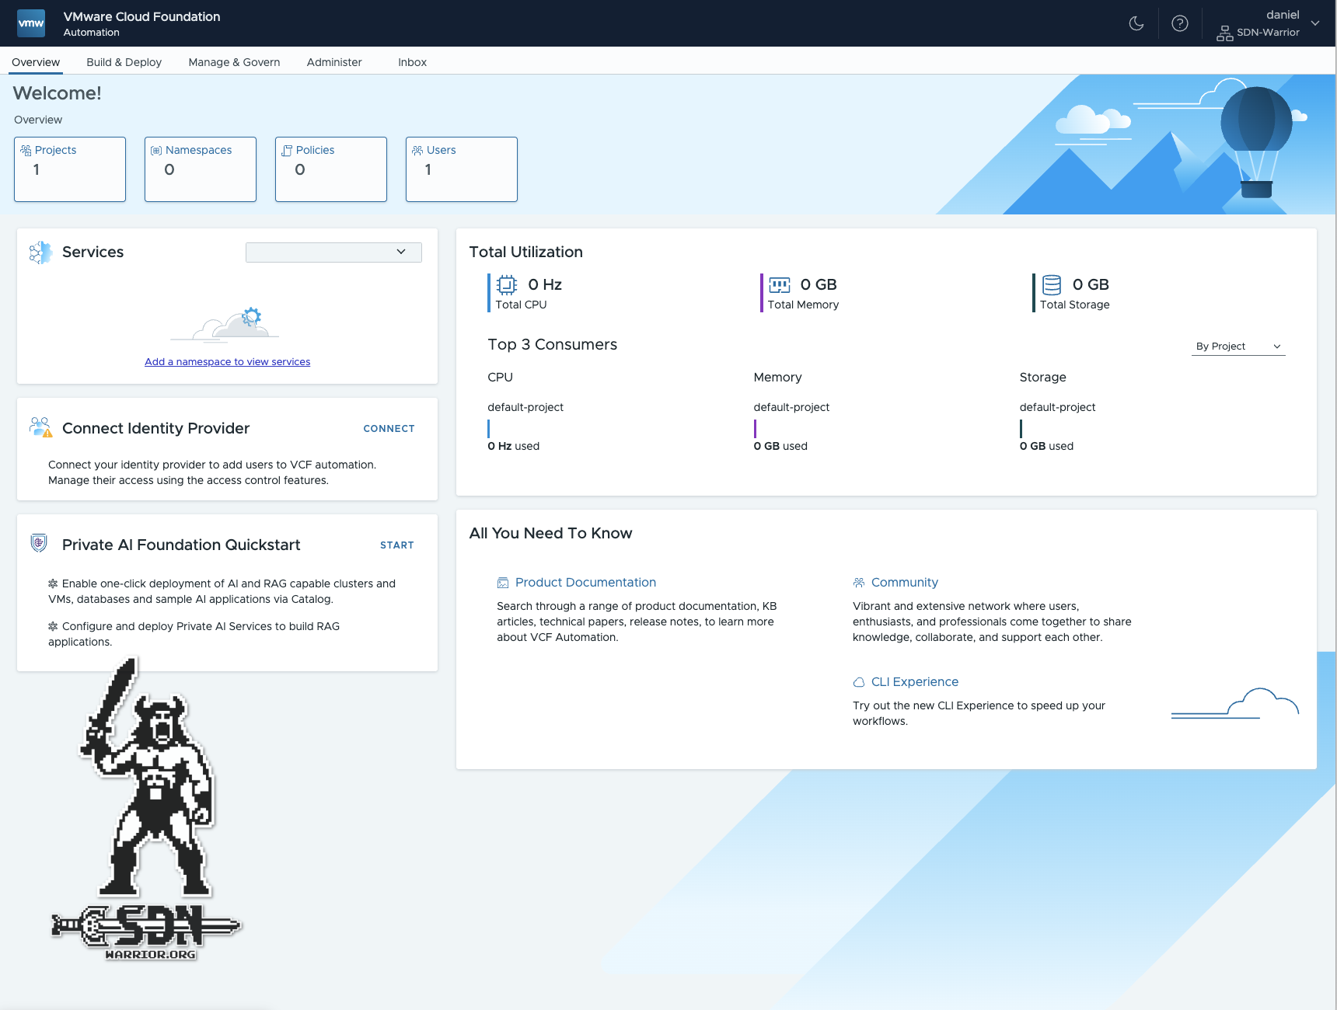The height and width of the screenshot is (1010, 1337).
Task: Click the Product Documentation icon
Action: (x=502, y=582)
